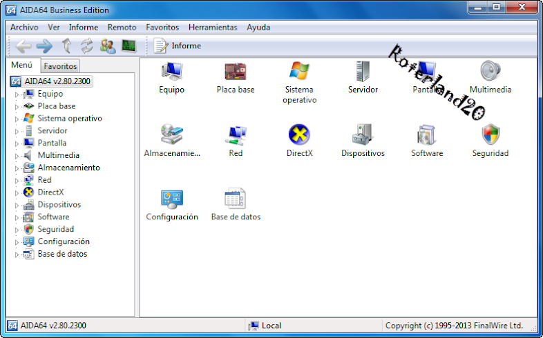Open the Servidor tower icon
The height and width of the screenshot is (338, 543).
click(x=363, y=71)
